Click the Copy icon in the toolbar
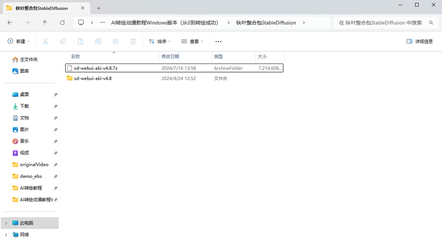Screen dimensions: 442x245 pyautogui.click(x=63, y=41)
